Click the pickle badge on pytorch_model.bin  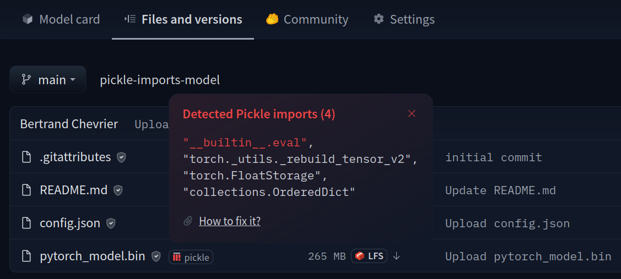click(191, 257)
